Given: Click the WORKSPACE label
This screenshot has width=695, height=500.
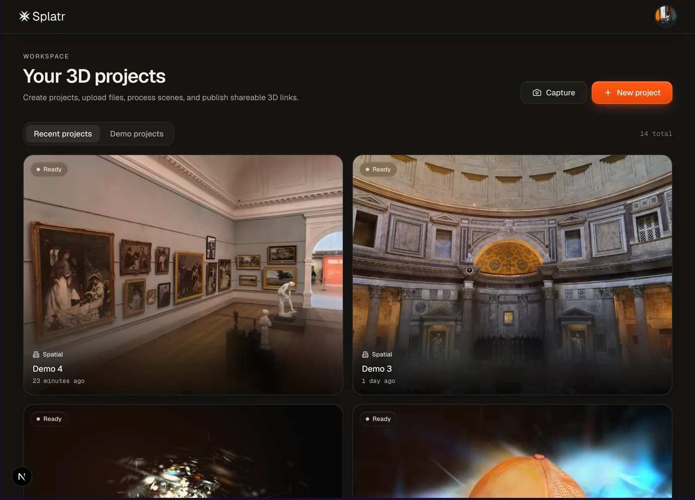Looking at the screenshot, I should [x=46, y=57].
